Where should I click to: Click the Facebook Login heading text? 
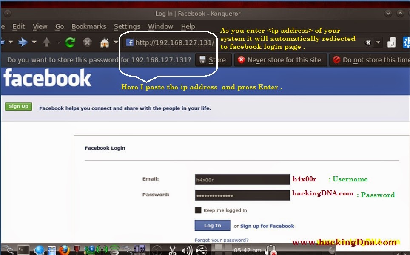point(105,148)
